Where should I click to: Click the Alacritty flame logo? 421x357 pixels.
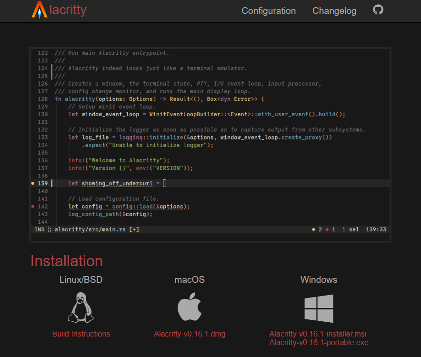point(37,10)
